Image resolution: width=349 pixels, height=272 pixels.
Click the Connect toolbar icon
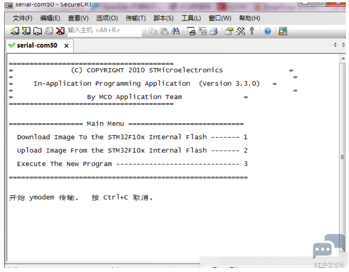(15, 31)
